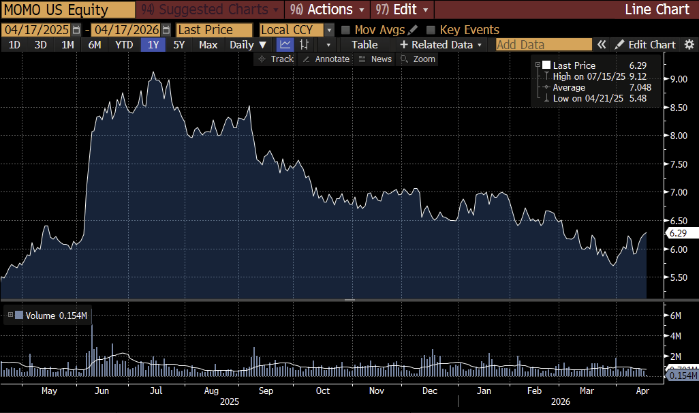Click the 9.00 price axis label

click(679, 79)
